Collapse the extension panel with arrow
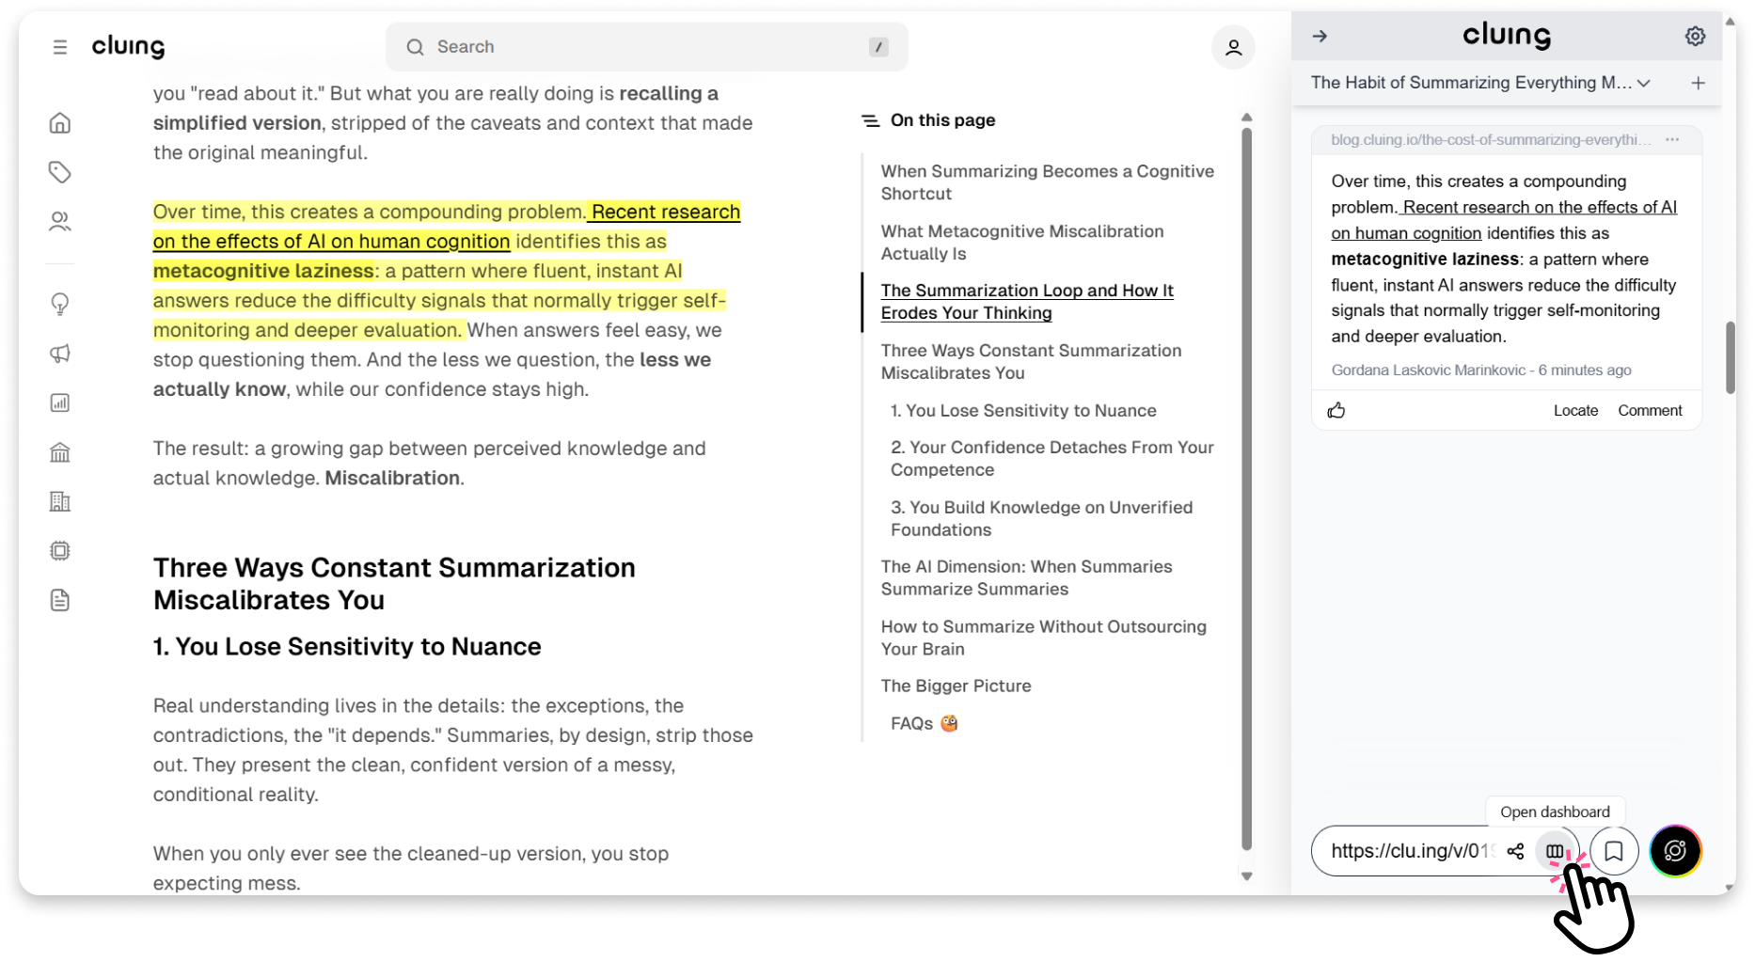Viewport: 1755px width, 962px height. (x=1320, y=36)
